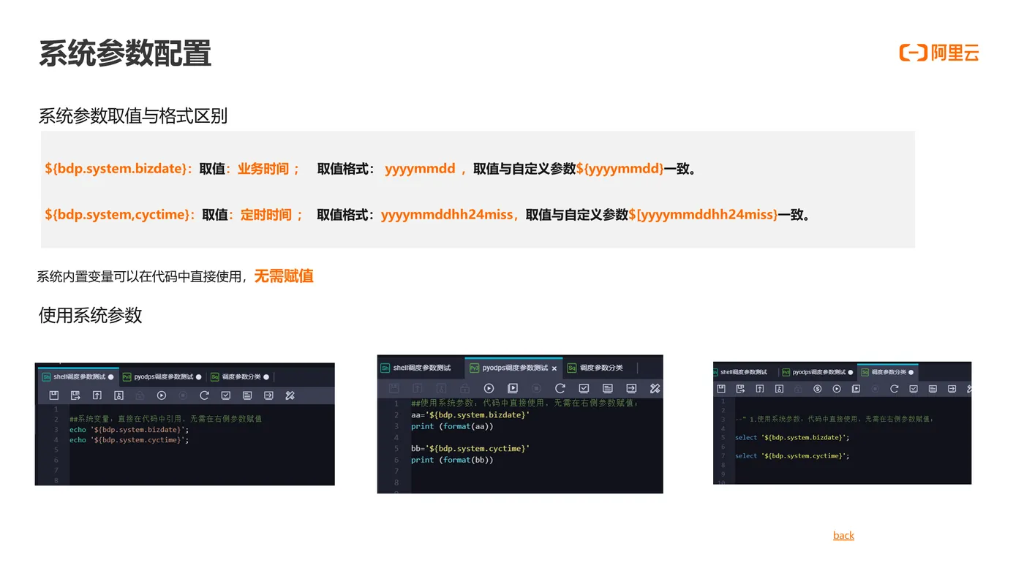
Task: Click the format-code icon in the pyodps editor toolbar
Action: point(655,388)
